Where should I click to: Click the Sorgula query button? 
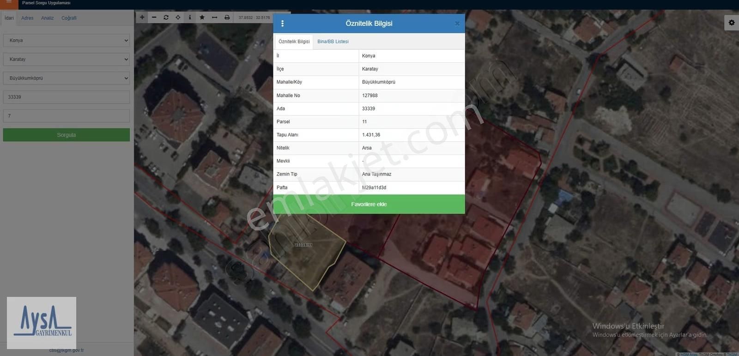pos(67,135)
